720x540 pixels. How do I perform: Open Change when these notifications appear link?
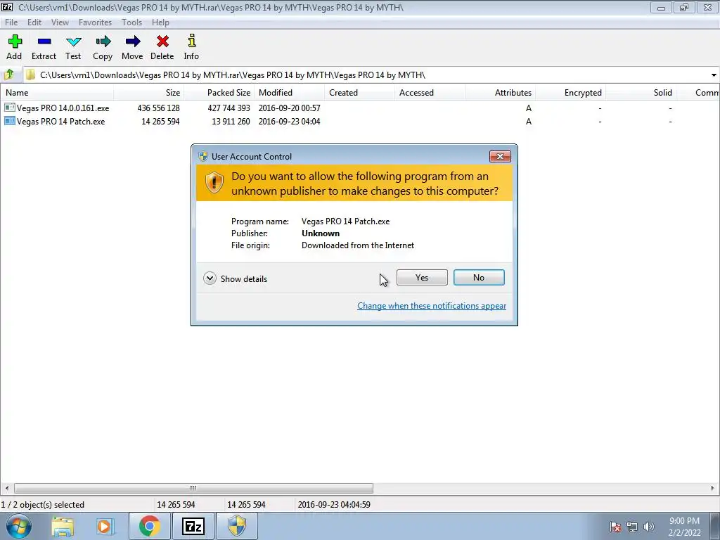(432, 306)
